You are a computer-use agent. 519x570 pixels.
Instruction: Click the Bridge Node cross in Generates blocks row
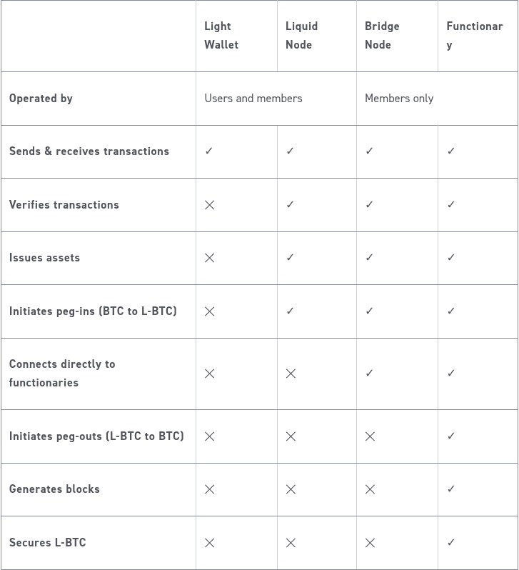[x=370, y=489]
